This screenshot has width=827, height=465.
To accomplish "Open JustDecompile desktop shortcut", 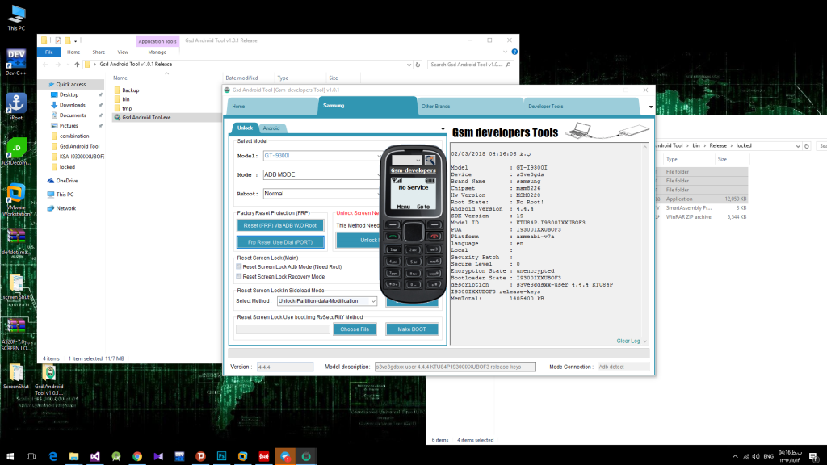I will click(x=16, y=152).
